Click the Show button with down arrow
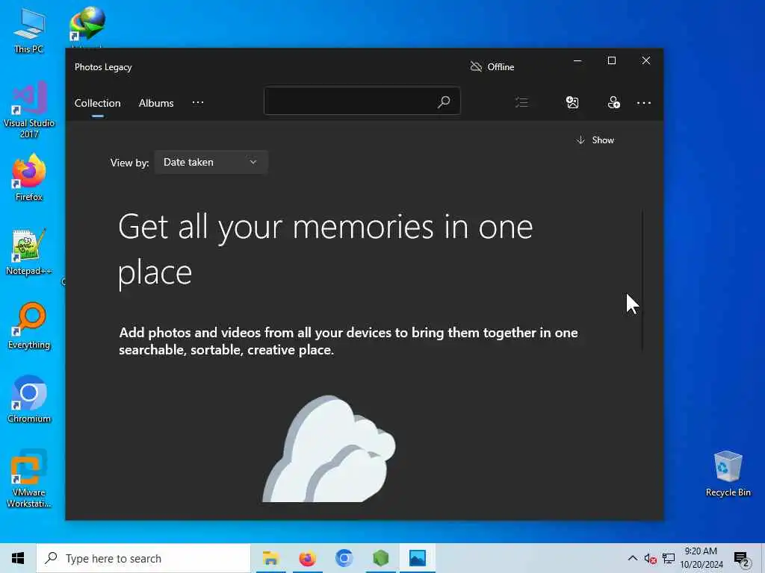 pos(595,140)
